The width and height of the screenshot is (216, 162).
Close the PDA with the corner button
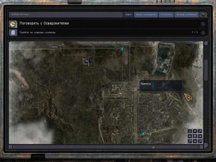[x=203, y=15]
